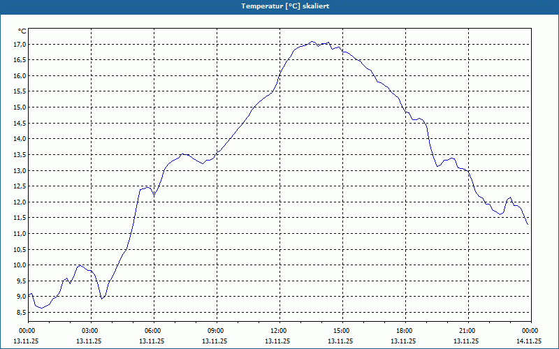Select the "11,0" y-axis label
Screen dimensions: 559x349
pyautogui.click(x=20, y=234)
